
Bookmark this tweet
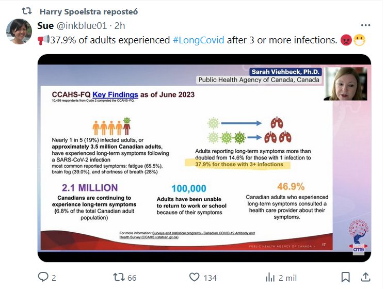346,277
